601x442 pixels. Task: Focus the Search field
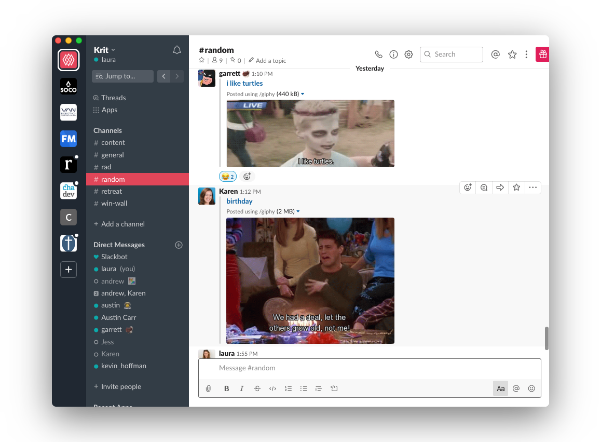(452, 55)
